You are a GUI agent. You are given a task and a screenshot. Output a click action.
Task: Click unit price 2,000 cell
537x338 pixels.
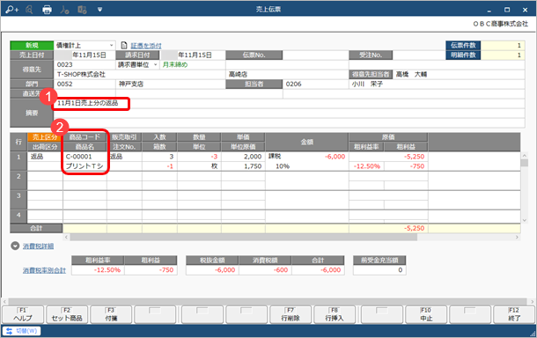pos(243,157)
